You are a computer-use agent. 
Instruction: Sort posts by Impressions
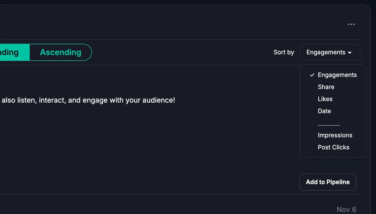click(x=335, y=135)
